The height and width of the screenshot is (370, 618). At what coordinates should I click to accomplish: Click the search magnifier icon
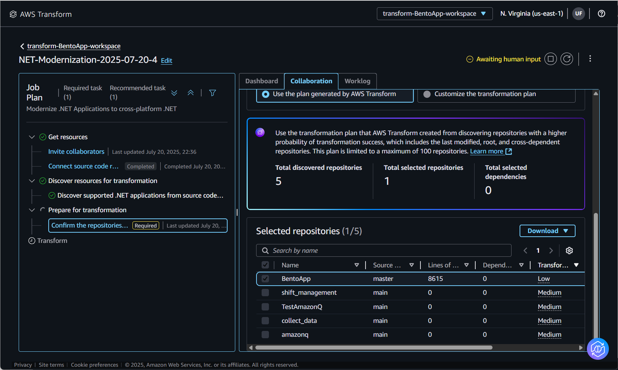click(x=265, y=251)
